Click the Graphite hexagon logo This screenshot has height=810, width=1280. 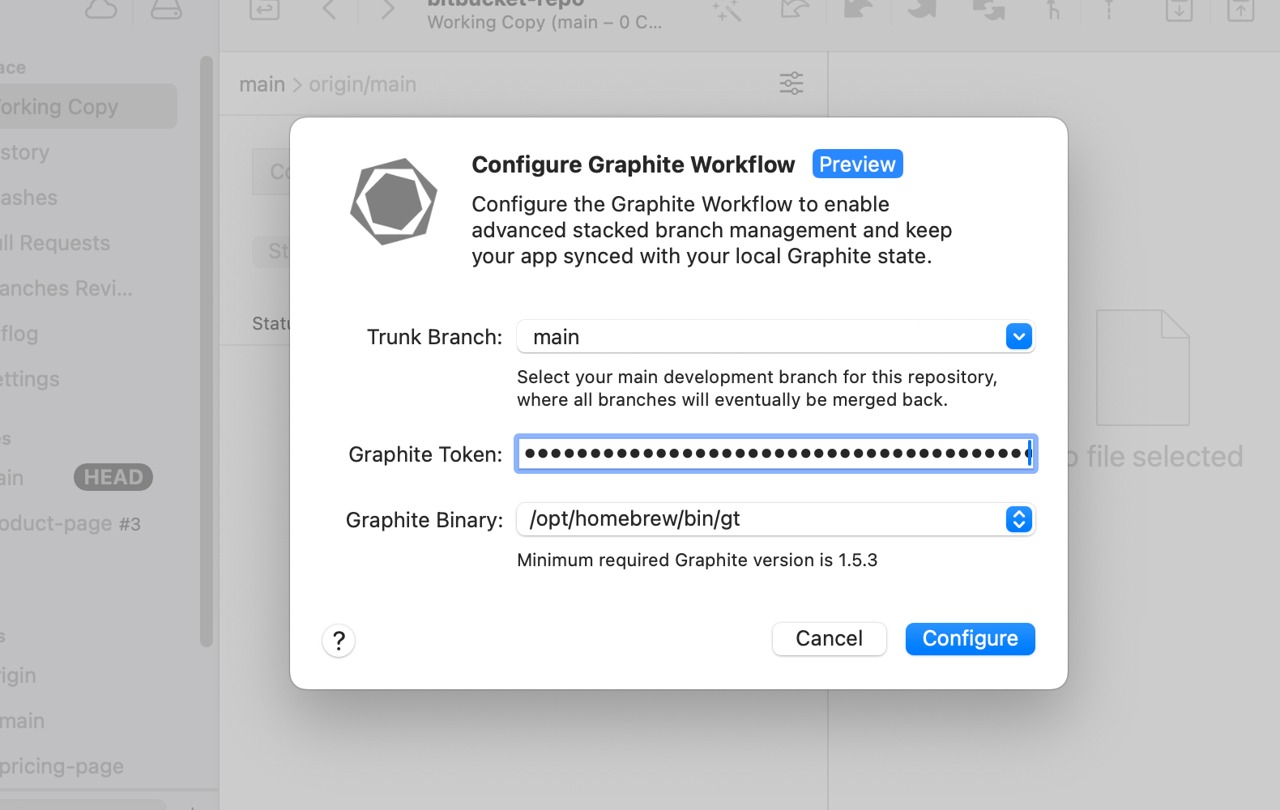pos(394,202)
